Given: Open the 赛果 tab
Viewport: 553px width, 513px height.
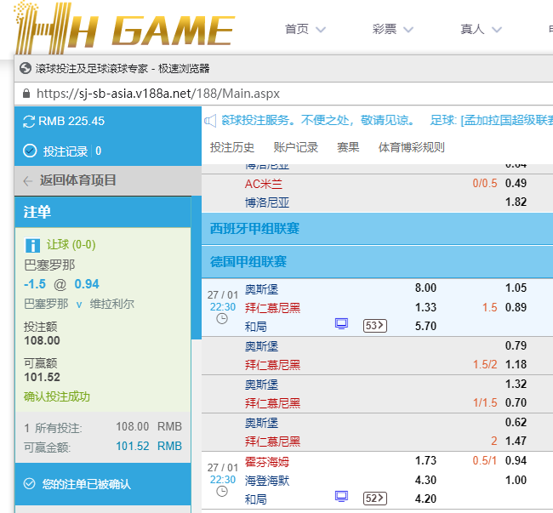Looking at the screenshot, I should (x=348, y=147).
